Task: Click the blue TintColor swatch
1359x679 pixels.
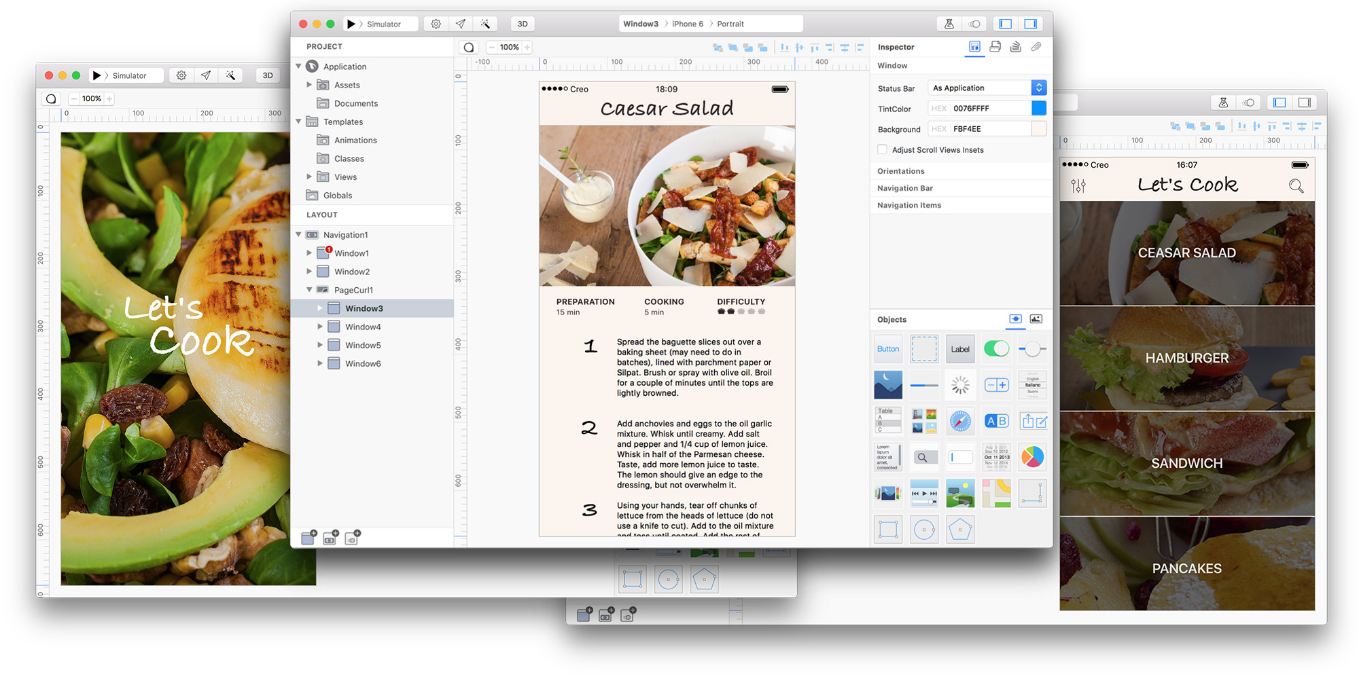Action: point(1038,108)
